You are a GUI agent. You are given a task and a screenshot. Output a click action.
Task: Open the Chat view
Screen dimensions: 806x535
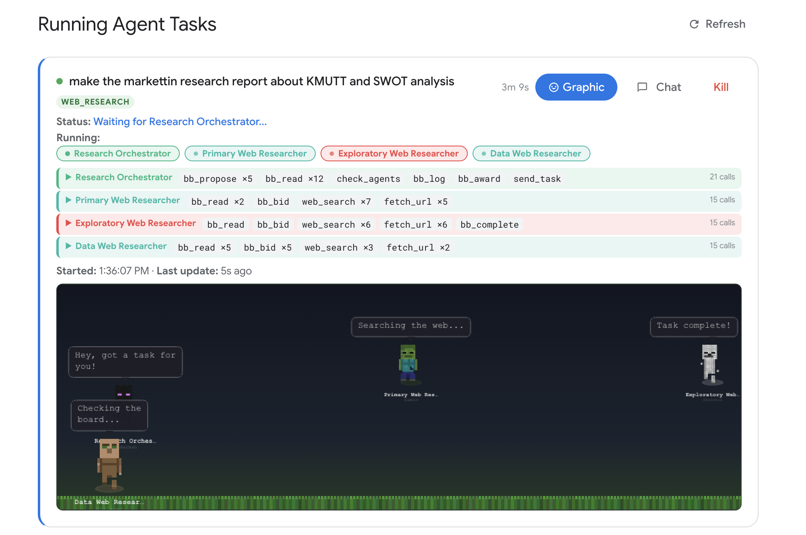tap(659, 87)
